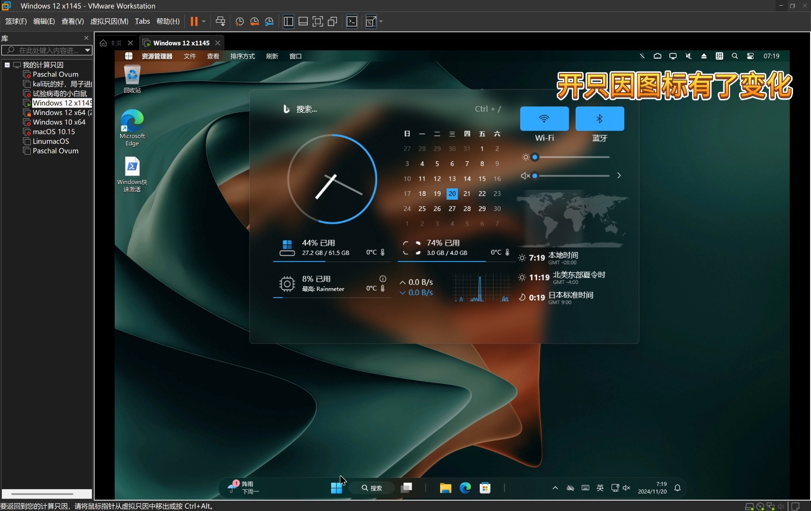Viewport: 811px width, 511px height.
Task: Open Microsoft Edge desktop shortcut
Action: pos(132,128)
